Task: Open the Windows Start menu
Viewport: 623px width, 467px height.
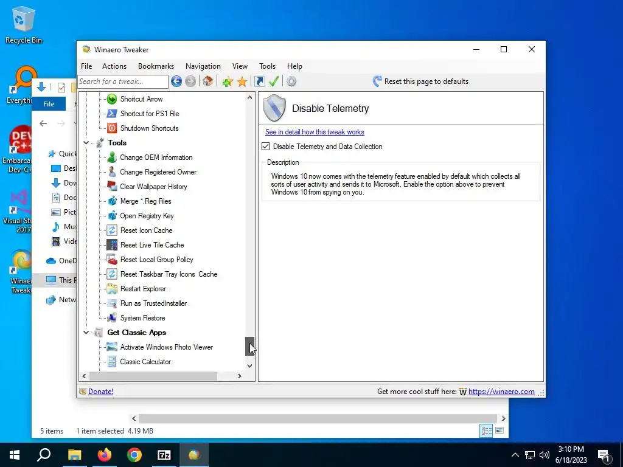Action: click(x=15, y=455)
